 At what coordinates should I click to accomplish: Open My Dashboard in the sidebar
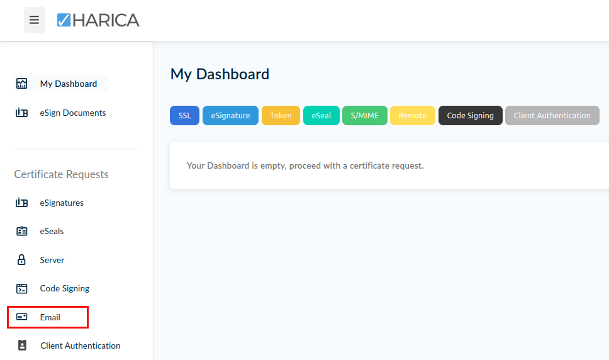[68, 84]
